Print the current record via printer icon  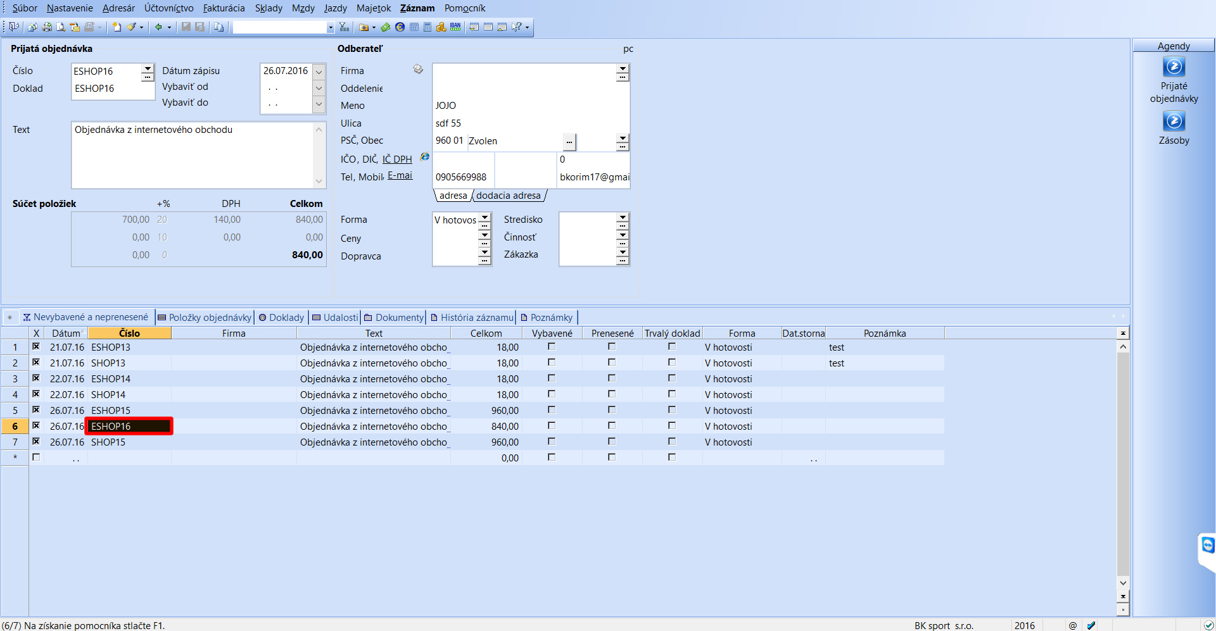[47, 27]
